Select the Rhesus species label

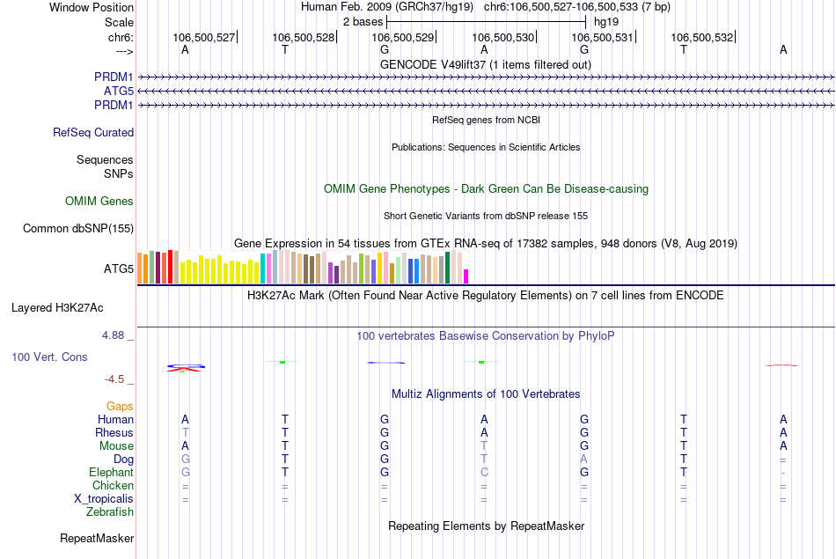click(114, 432)
